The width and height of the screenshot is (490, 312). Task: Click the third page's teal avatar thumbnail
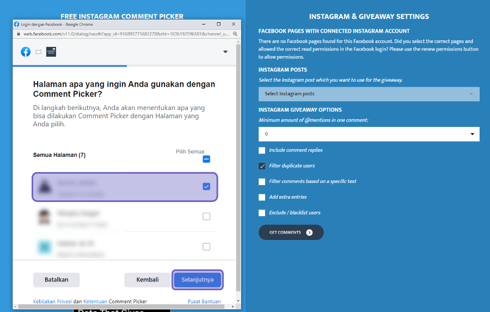tap(45, 247)
